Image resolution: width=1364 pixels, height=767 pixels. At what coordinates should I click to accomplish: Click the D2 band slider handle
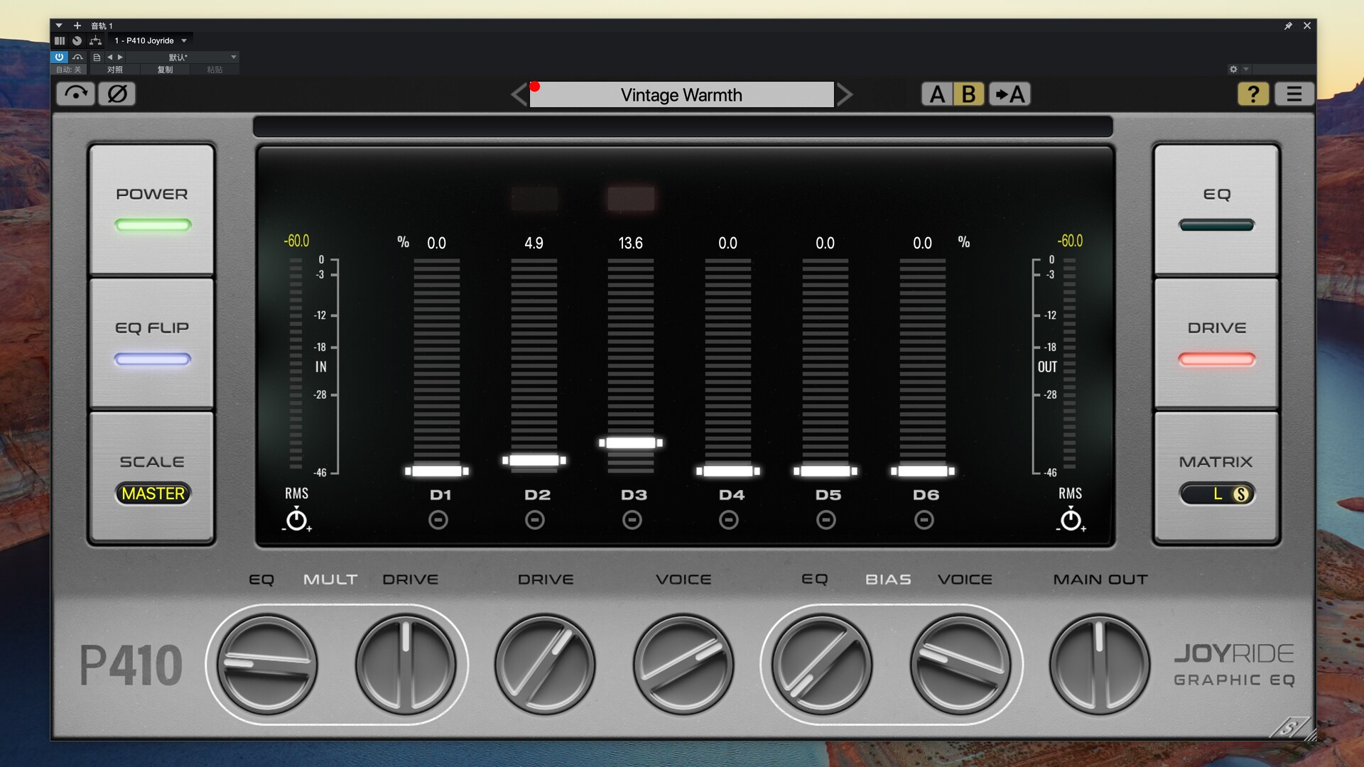click(534, 460)
